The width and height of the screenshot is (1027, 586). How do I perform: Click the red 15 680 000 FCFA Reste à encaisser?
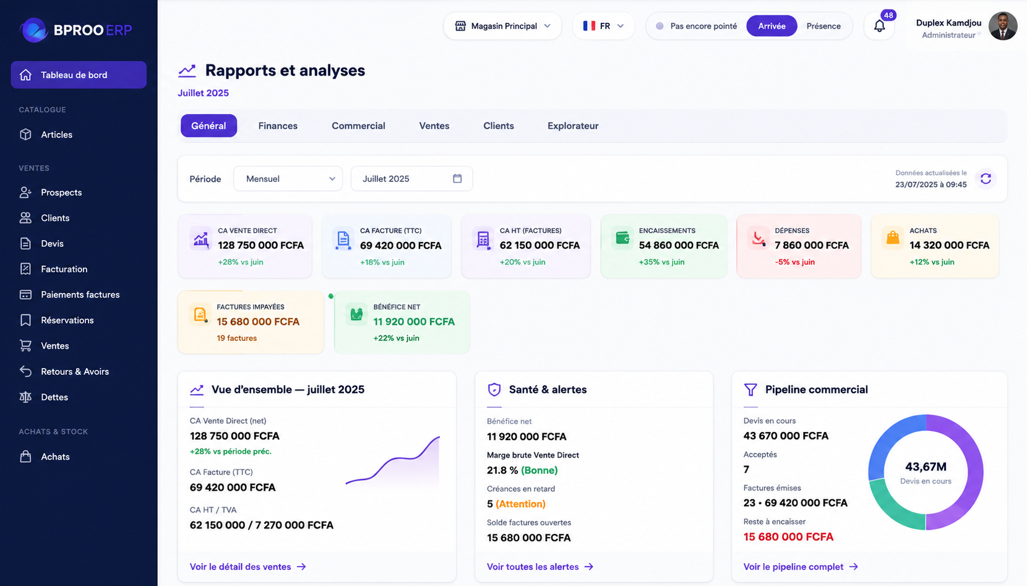(x=788, y=537)
